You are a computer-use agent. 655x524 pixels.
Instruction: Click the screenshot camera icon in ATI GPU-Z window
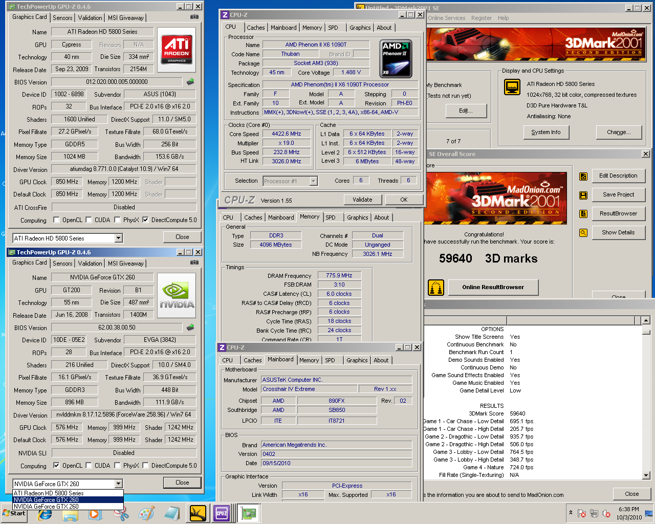[x=194, y=17]
